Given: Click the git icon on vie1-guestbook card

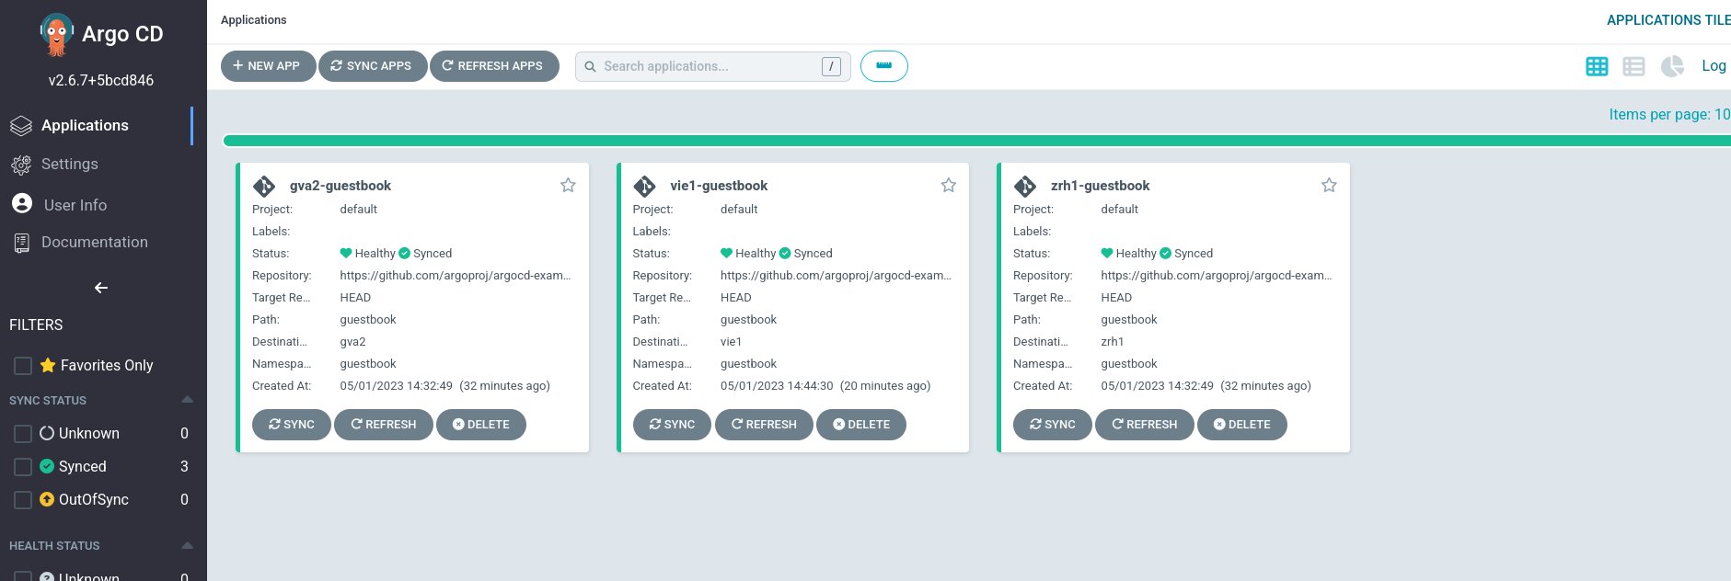Looking at the screenshot, I should pos(644,187).
